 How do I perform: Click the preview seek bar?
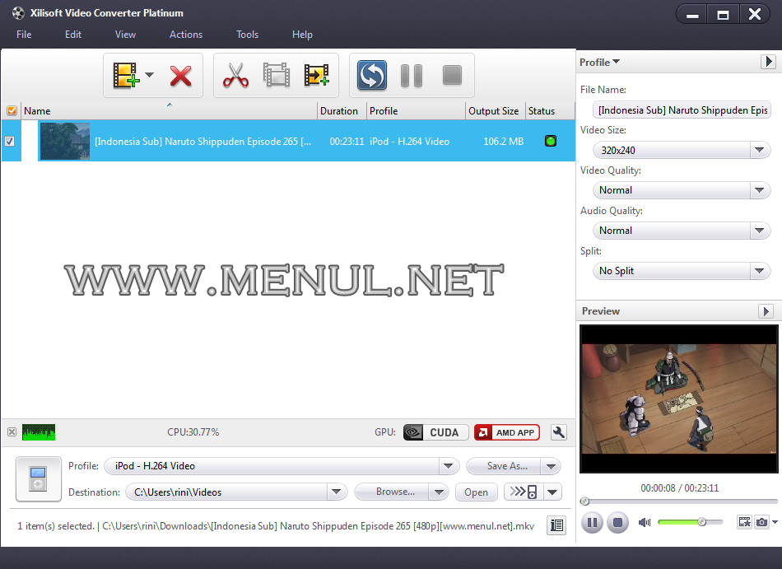679,501
